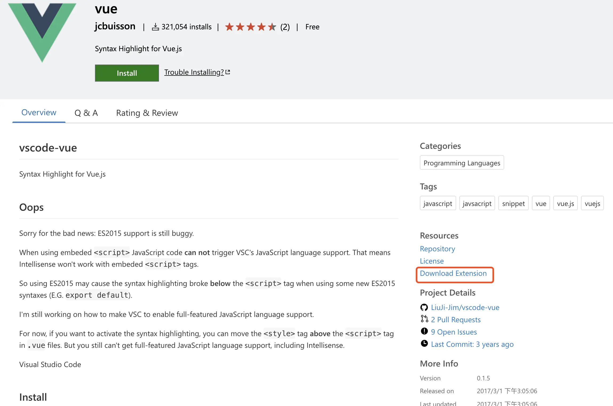Screen dimensions: 613x406
Task: Click the pull request icon
Action: [424, 319]
